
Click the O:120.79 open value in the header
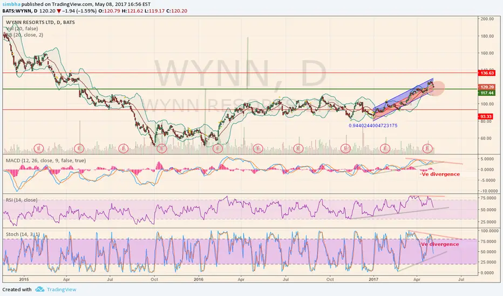coord(110,11)
